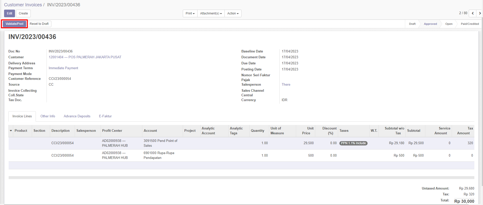Switch to Invoice Lines tab
This screenshot has height=205, width=483.
[x=22, y=116]
